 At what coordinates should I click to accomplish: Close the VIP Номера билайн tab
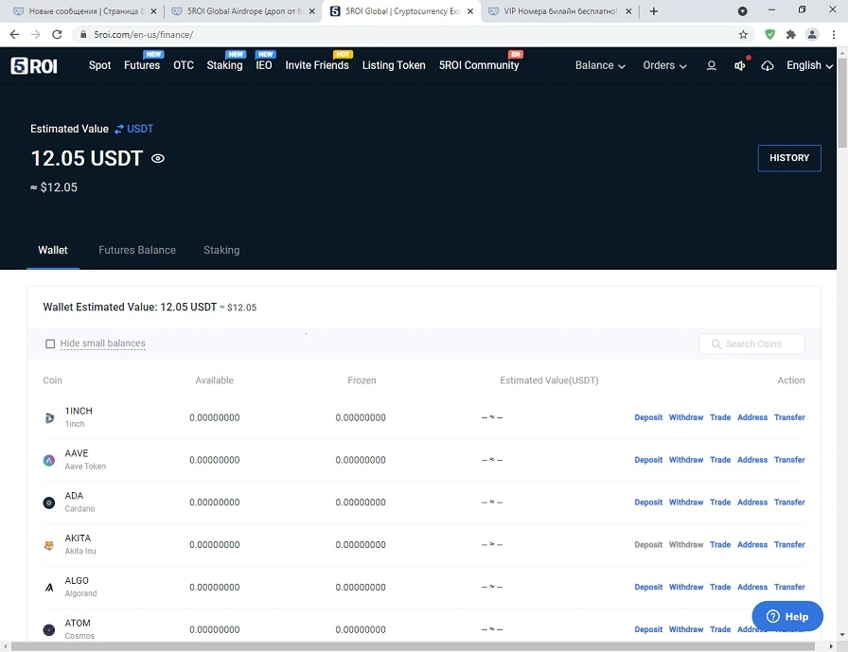tap(628, 10)
